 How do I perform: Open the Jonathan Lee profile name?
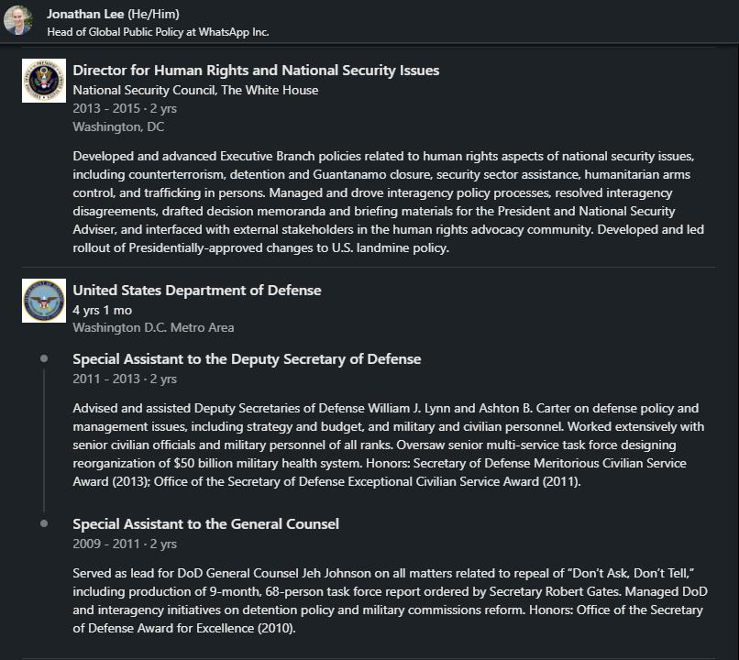[x=85, y=14]
